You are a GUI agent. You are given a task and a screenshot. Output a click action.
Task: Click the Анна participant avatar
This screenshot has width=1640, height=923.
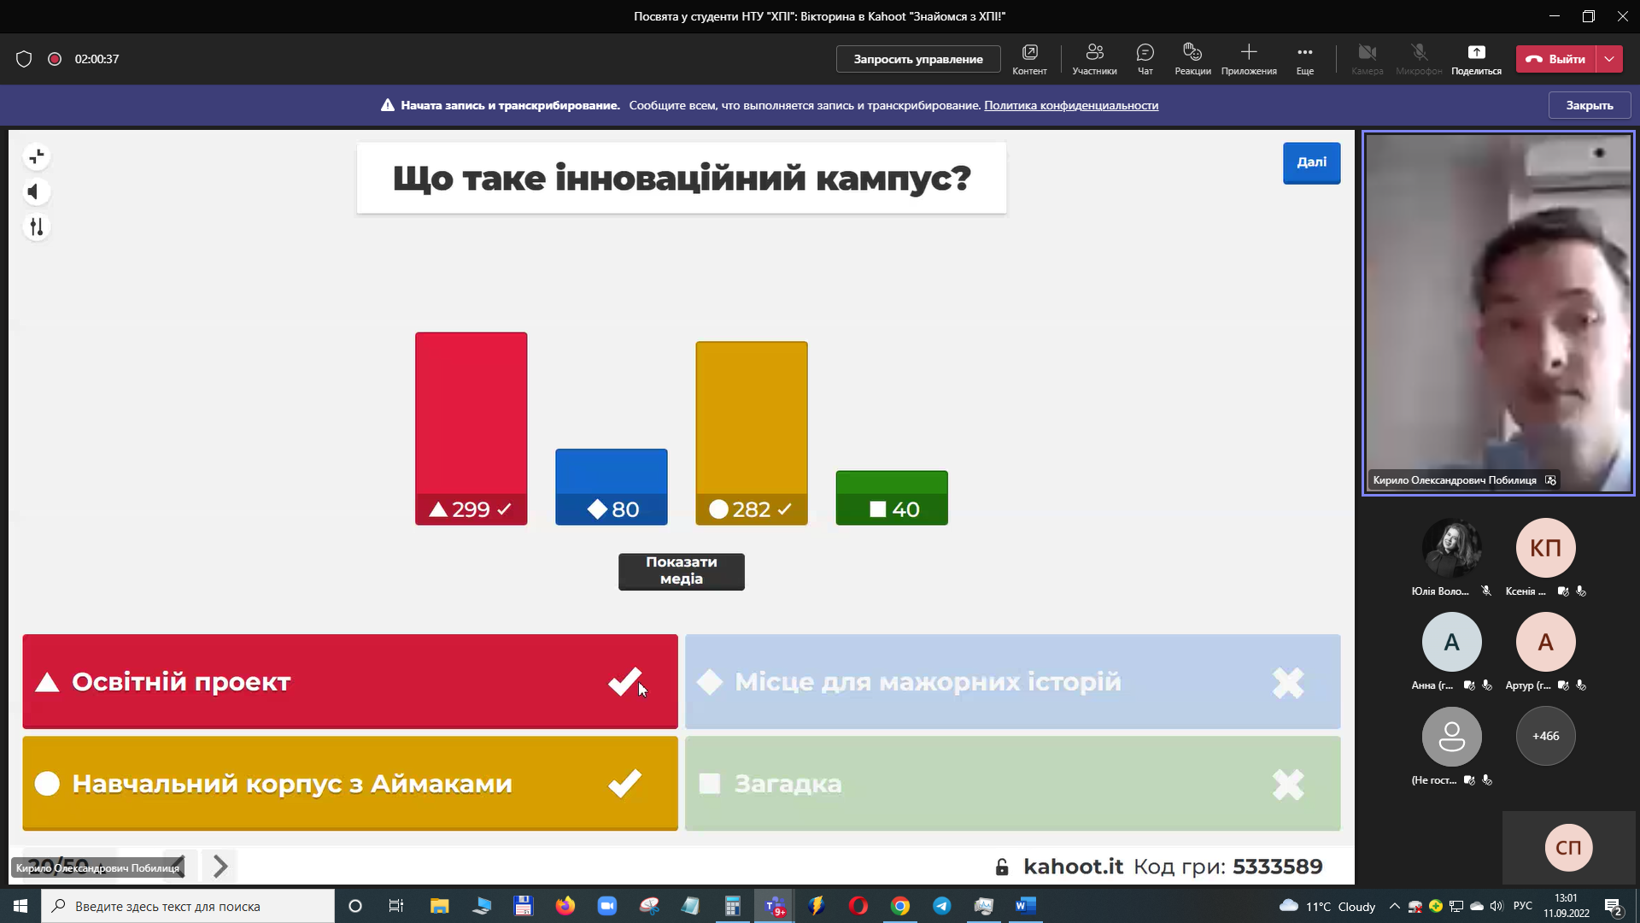[x=1451, y=642]
